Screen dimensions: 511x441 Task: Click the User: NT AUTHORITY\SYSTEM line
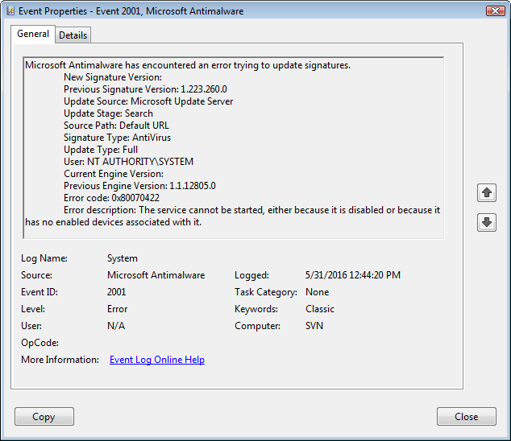pyautogui.click(x=128, y=162)
